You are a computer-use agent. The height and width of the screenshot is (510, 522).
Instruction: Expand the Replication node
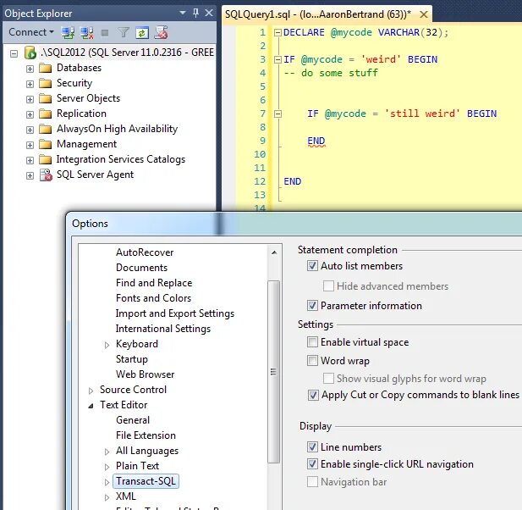point(30,114)
